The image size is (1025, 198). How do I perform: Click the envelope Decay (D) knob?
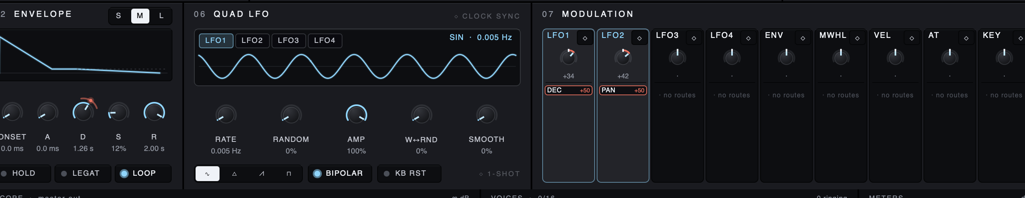click(x=83, y=112)
